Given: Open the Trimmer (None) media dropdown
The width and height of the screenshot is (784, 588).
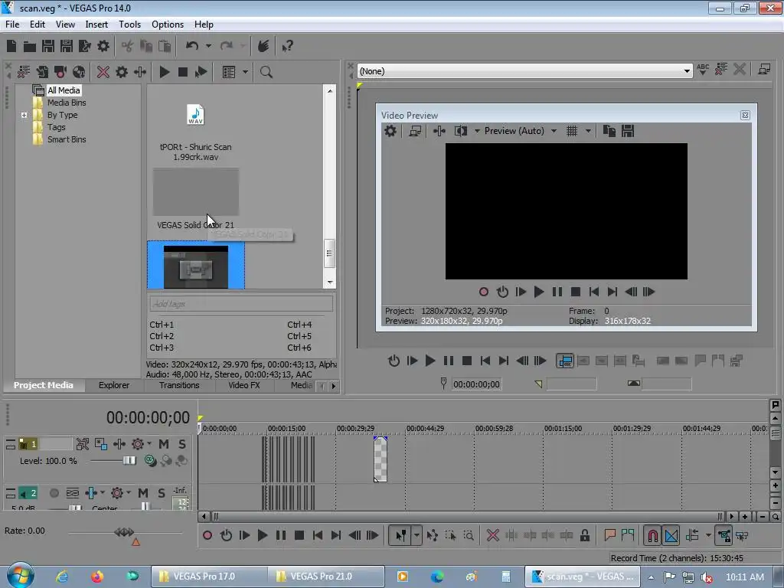Looking at the screenshot, I should point(687,71).
